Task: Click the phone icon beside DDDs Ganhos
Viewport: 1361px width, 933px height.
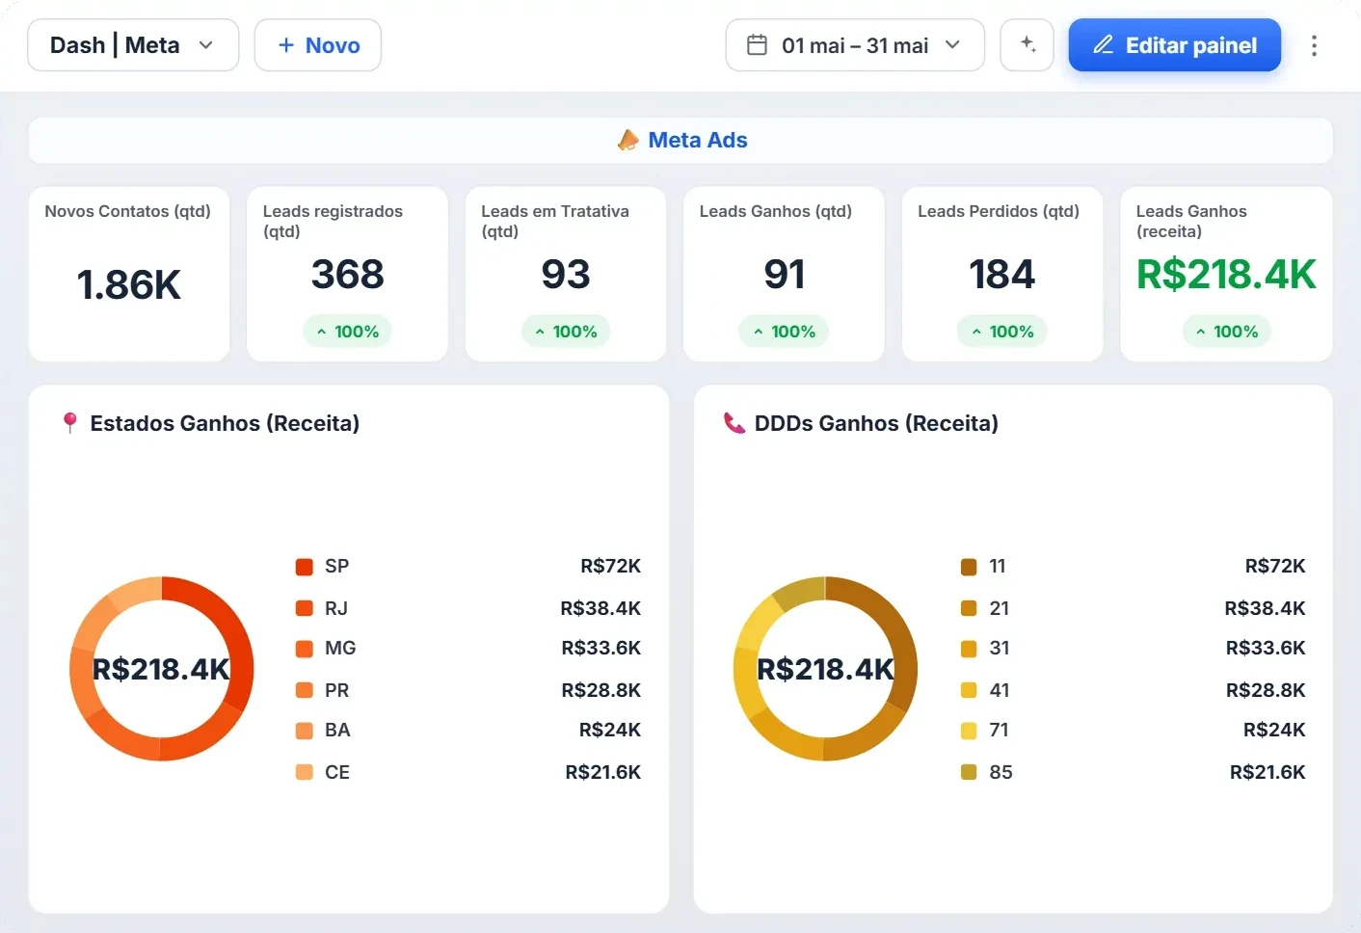Action: tap(734, 423)
